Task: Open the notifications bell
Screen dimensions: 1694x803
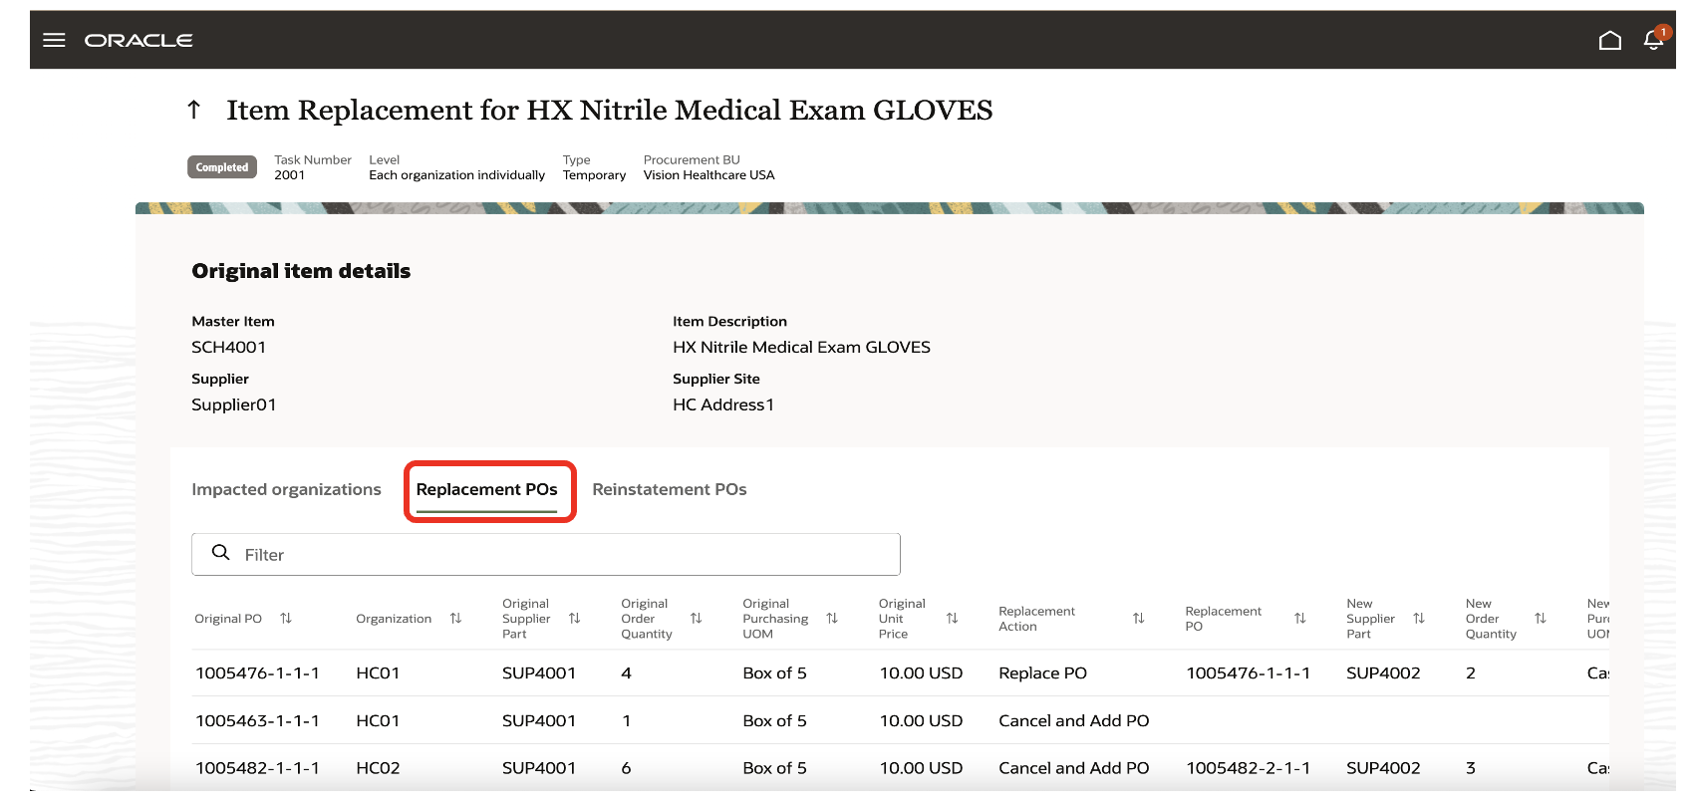Action: coord(1653,39)
